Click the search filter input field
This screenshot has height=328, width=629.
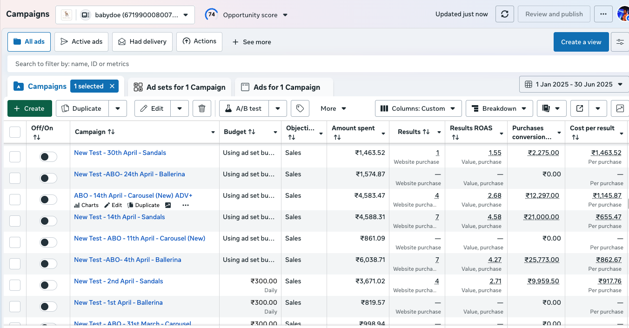pos(318,64)
